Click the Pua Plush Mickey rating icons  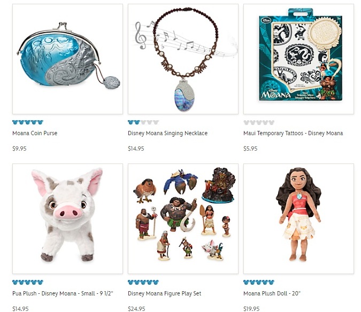[x=28, y=282]
